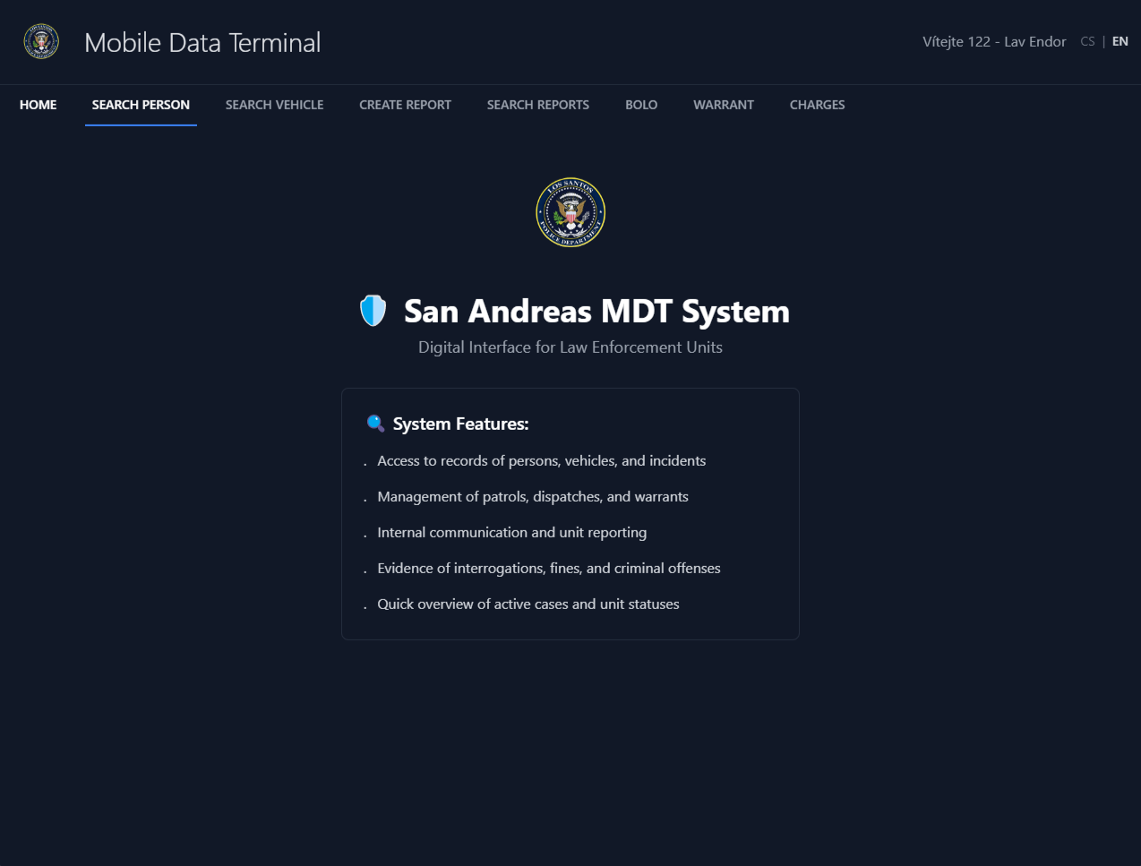
Task: Select the Search Reports tab
Action: [537, 105]
